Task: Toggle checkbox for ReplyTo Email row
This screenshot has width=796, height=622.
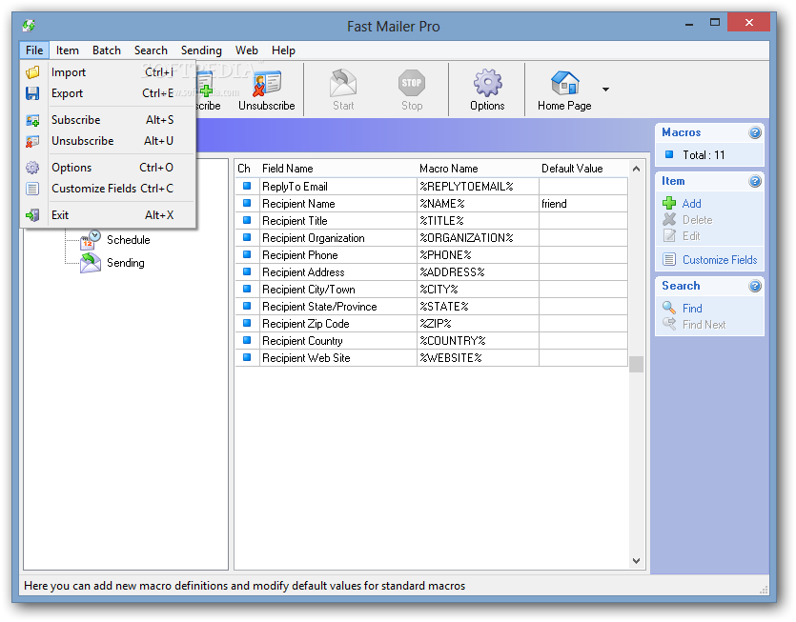Action: (x=247, y=186)
